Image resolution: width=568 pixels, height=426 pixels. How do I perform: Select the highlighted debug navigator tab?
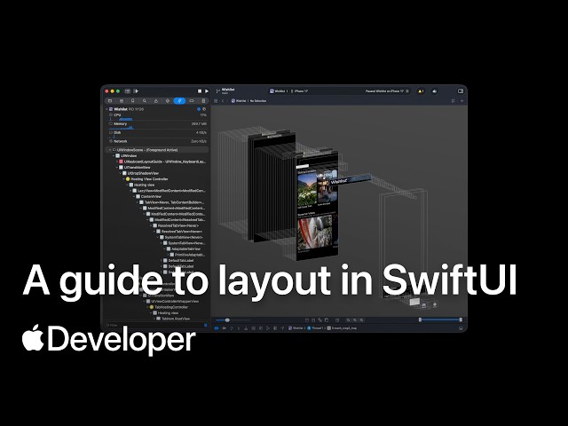click(179, 100)
